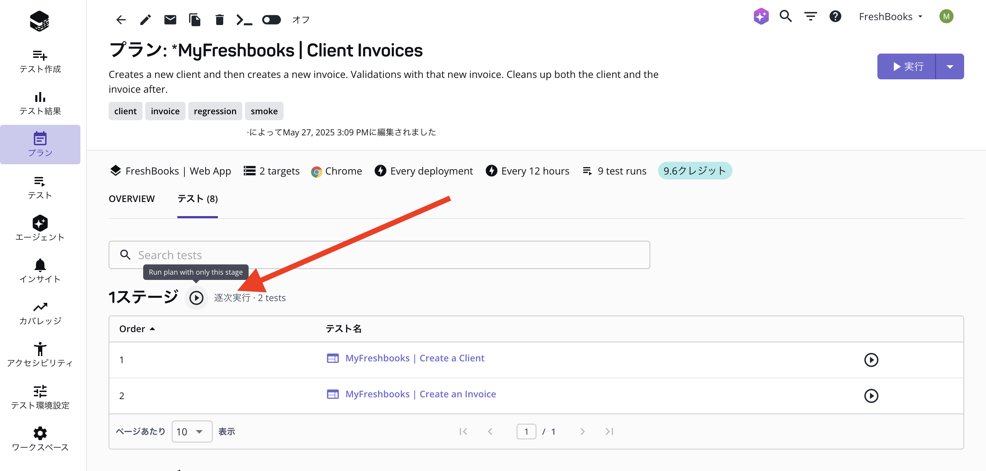
Task: Click the 9 test runs label
Action: (x=614, y=171)
